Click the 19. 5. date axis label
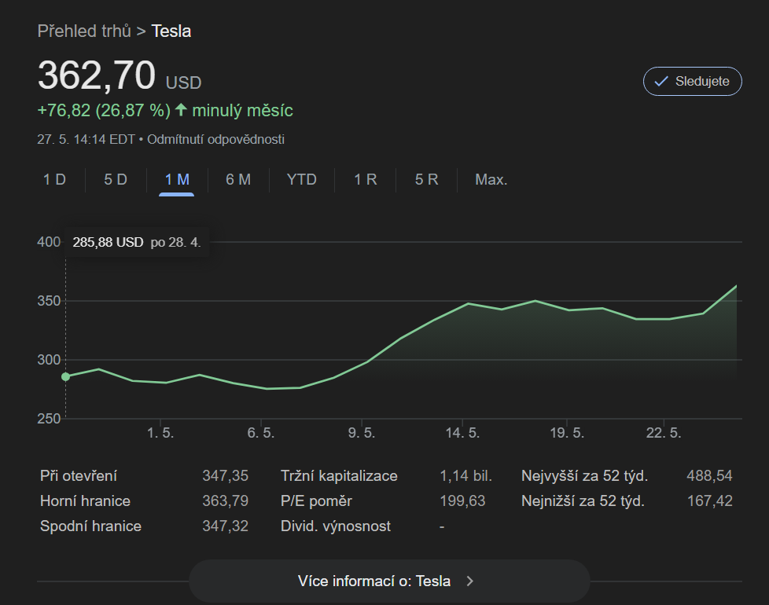This screenshot has width=769, height=605. pyautogui.click(x=567, y=433)
